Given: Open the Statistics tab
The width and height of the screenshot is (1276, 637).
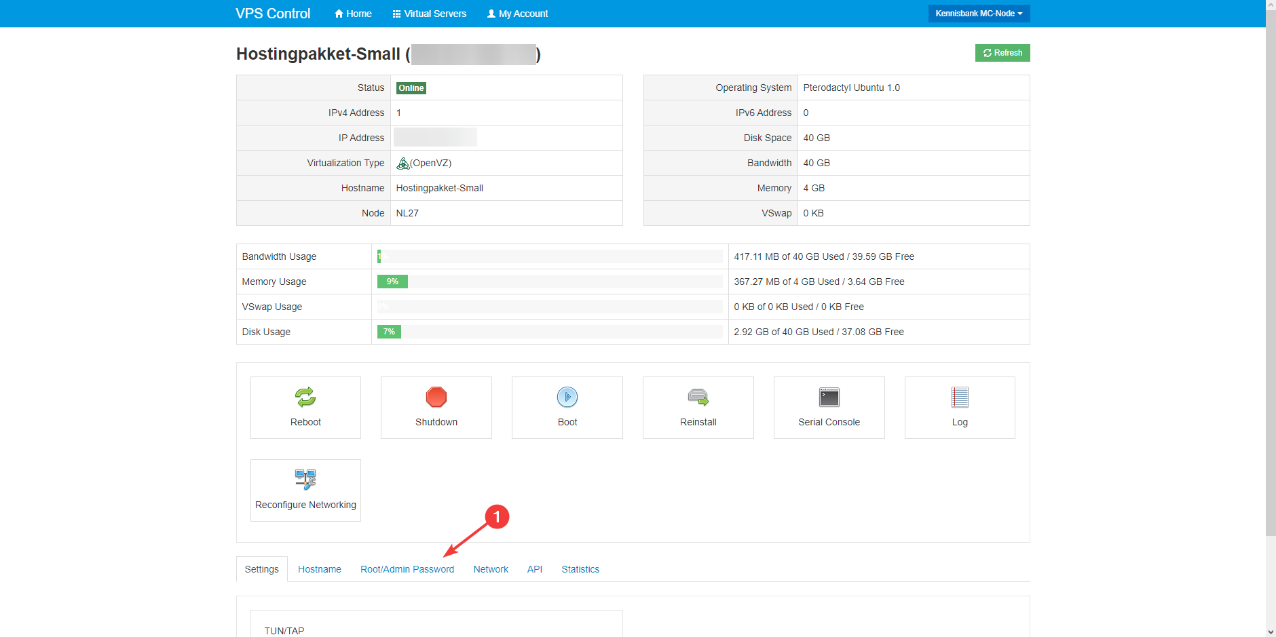Looking at the screenshot, I should point(580,569).
